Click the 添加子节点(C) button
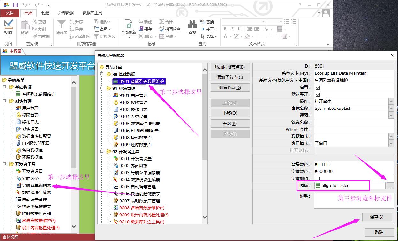This screenshot has height=241, width=398. click(230, 77)
